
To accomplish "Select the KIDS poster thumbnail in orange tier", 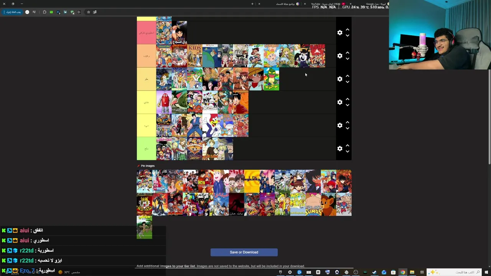I will click(194, 56).
